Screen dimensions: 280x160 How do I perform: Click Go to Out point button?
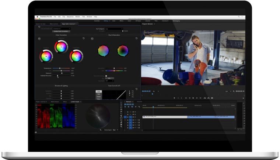(200, 98)
